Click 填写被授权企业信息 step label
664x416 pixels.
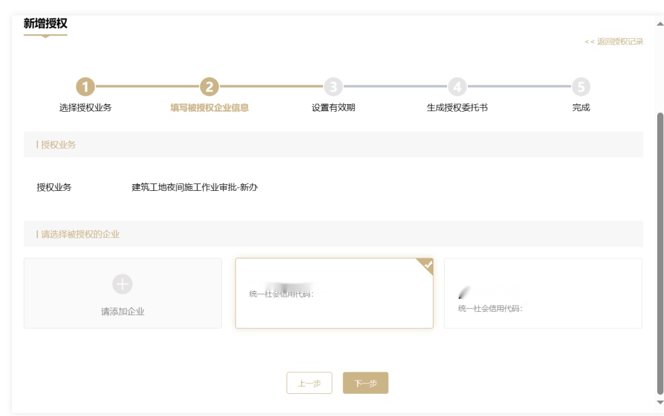pos(209,107)
